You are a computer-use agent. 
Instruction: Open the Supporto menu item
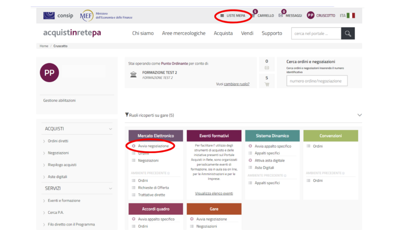pos(272,34)
